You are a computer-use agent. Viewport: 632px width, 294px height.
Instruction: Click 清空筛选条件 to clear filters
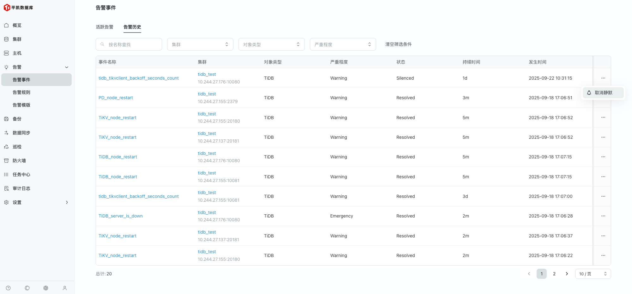pos(398,44)
